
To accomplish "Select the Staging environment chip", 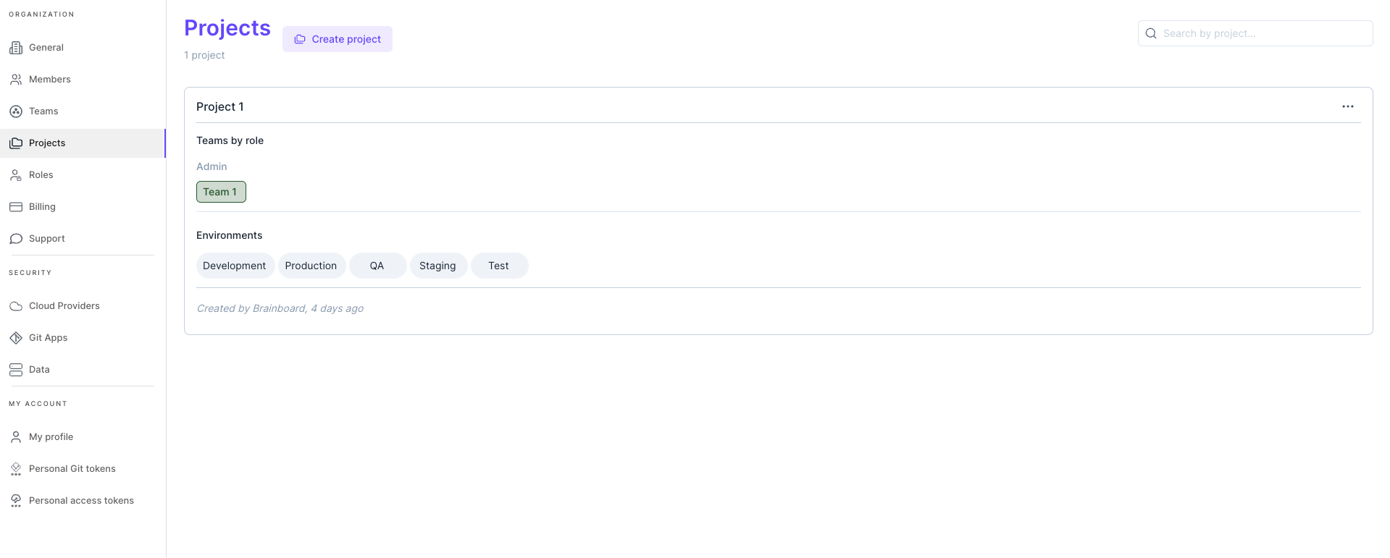I will pyautogui.click(x=437, y=266).
